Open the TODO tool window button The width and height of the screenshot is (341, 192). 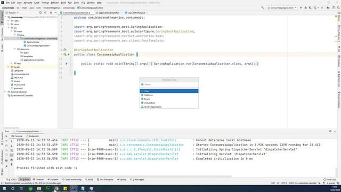[x=11, y=180]
